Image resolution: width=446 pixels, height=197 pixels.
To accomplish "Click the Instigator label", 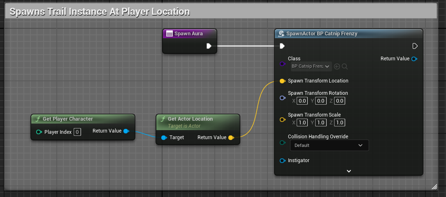I will pyautogui.click(x=299, y=160).
